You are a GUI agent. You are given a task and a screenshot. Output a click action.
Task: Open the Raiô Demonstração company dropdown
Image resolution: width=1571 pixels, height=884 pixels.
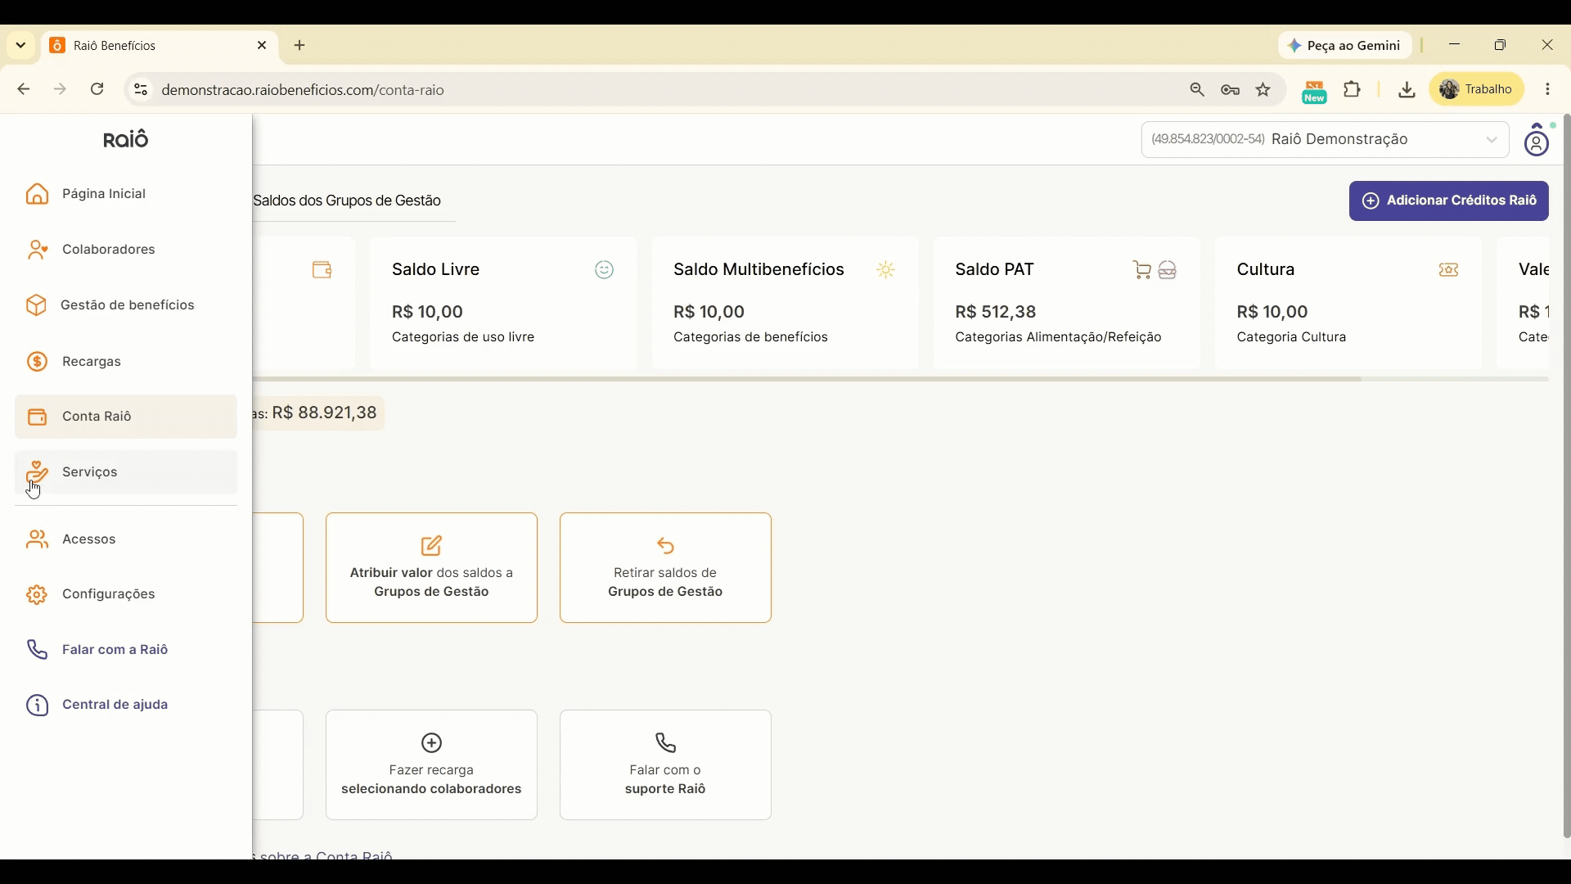click(x=1326, y=140)
